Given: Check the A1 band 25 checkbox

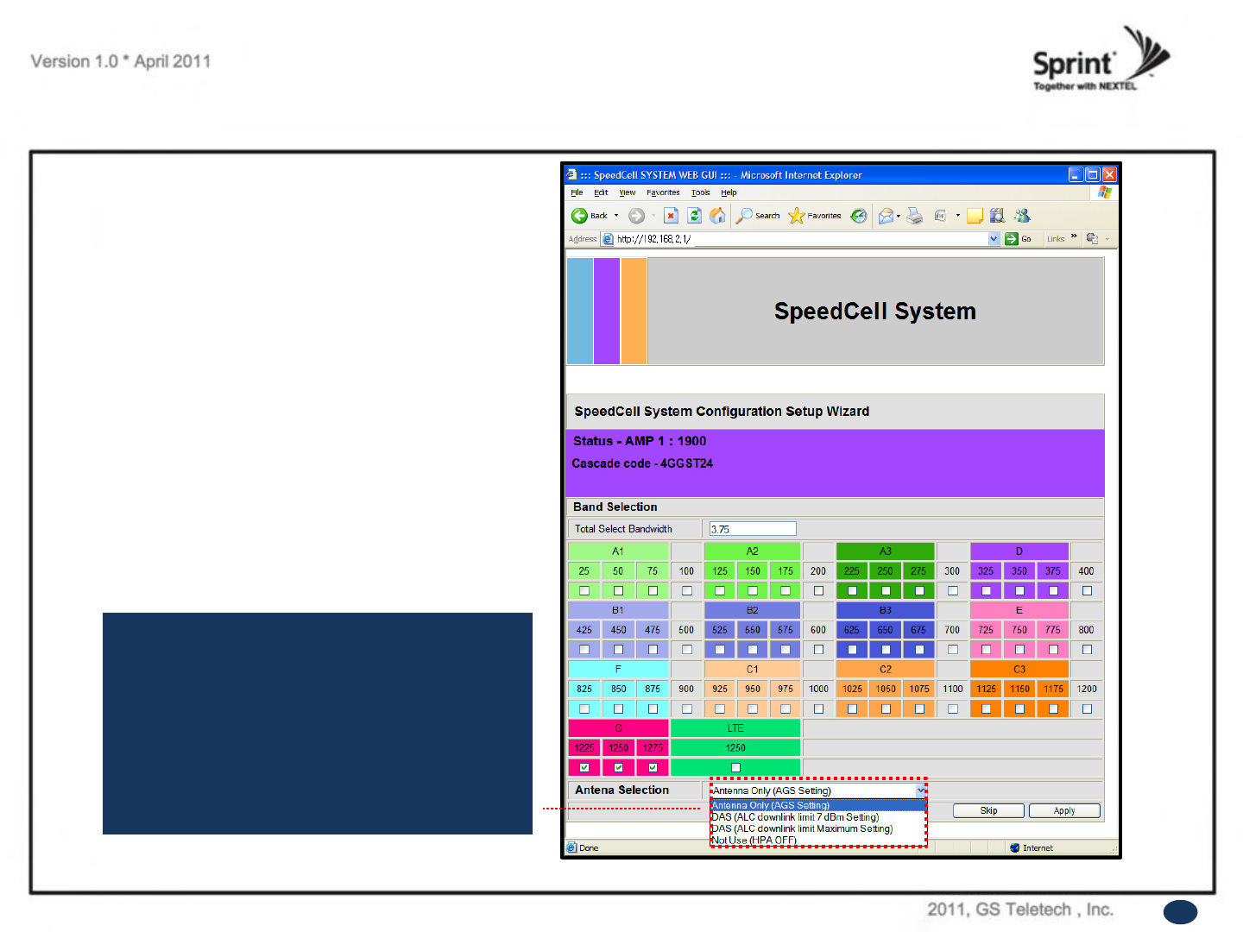Looking at the screenshot, I should 584,591.
